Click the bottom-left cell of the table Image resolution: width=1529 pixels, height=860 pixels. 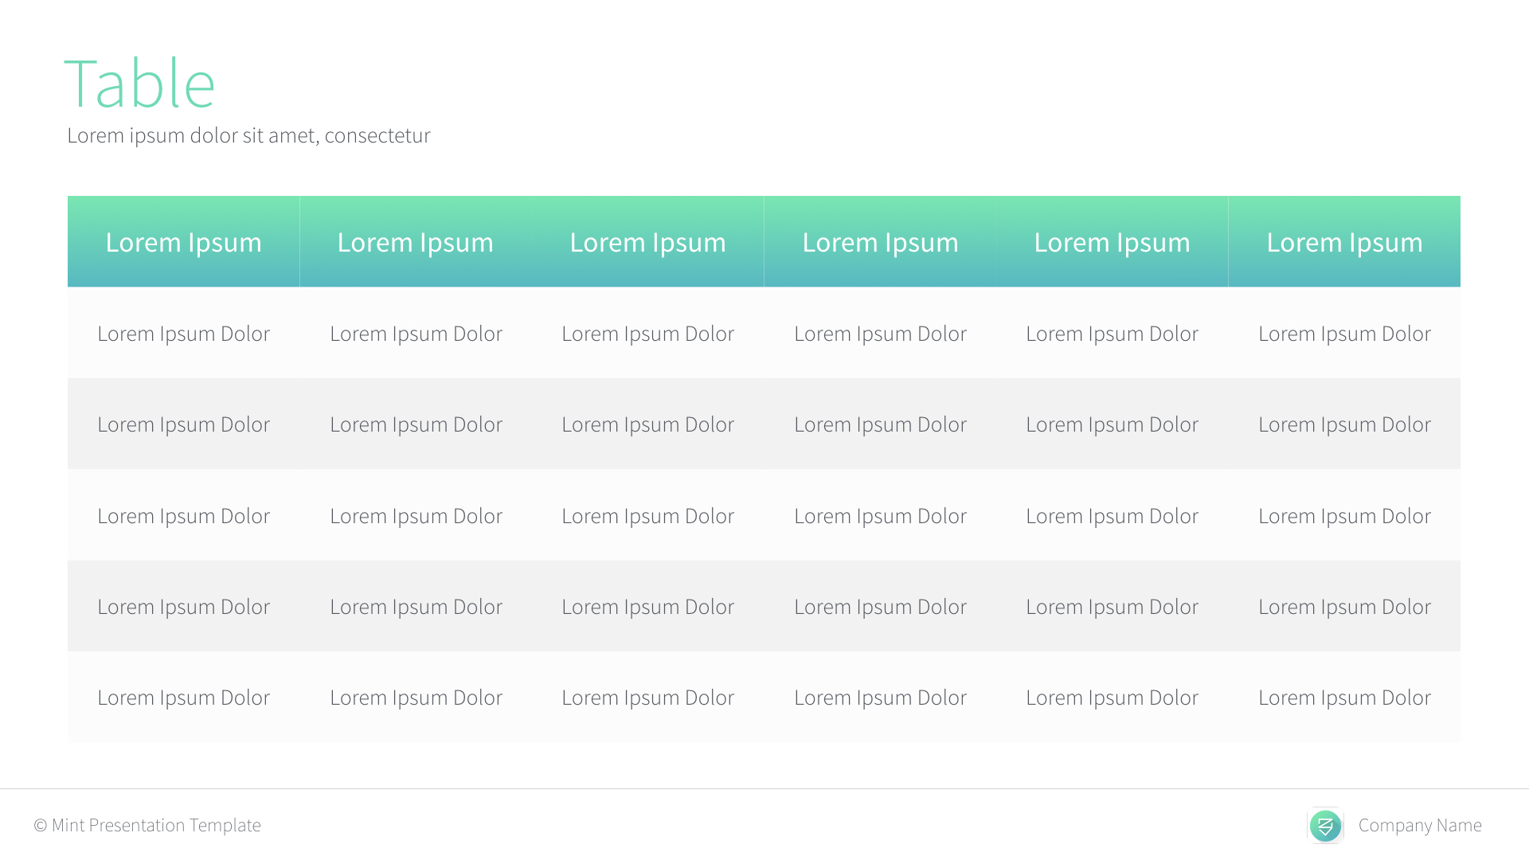[x=184, y=697]
